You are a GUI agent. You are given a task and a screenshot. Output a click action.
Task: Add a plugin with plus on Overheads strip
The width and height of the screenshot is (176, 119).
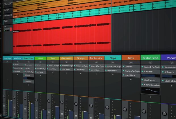point(66,73)
